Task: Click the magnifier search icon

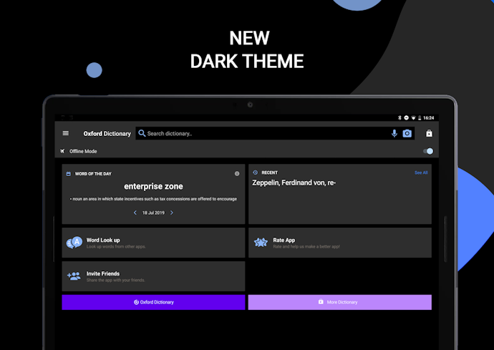Action: click(x=142, y=133)
